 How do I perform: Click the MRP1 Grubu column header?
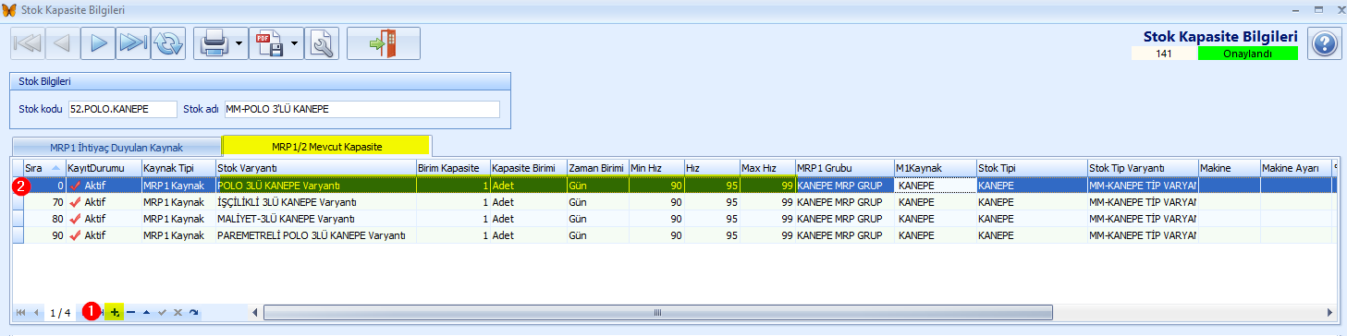(844, 168)
